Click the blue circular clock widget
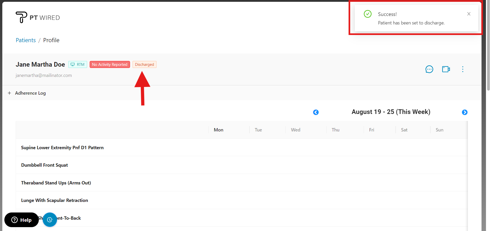This screenshot has width=490, height=231. pos(50,220)
